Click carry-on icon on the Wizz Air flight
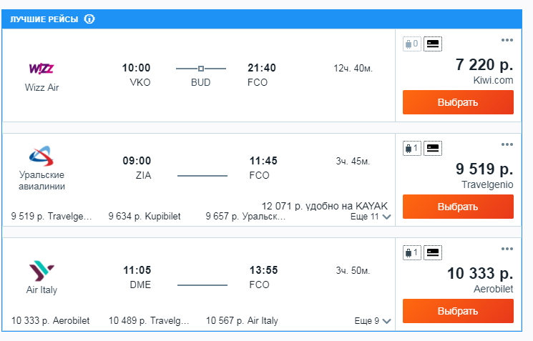Screen dimensions: 533x341 pyautogui.click(x=433, y=44)
